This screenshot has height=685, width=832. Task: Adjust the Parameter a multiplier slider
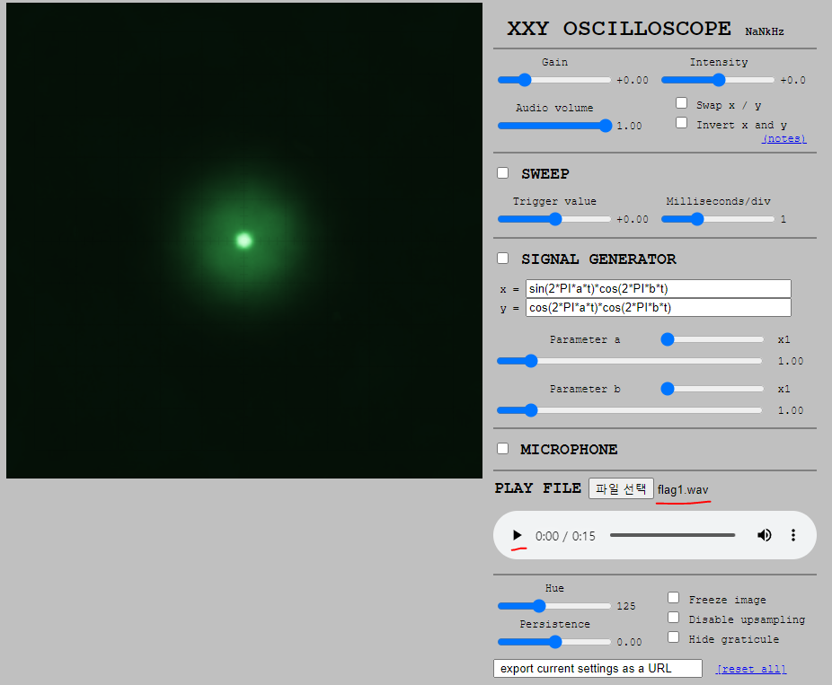tap(713, 339)
